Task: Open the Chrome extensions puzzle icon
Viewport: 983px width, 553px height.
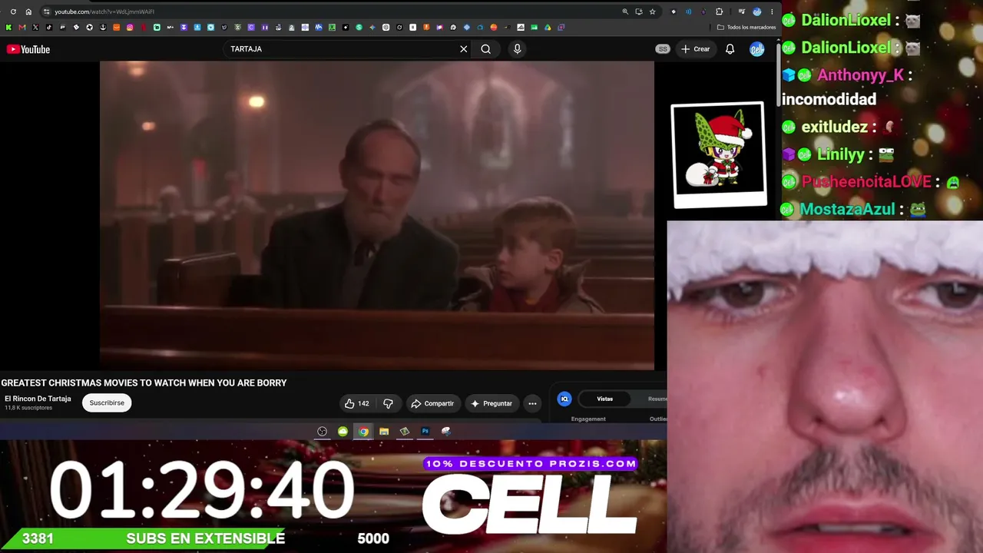Action: [720, 12]
